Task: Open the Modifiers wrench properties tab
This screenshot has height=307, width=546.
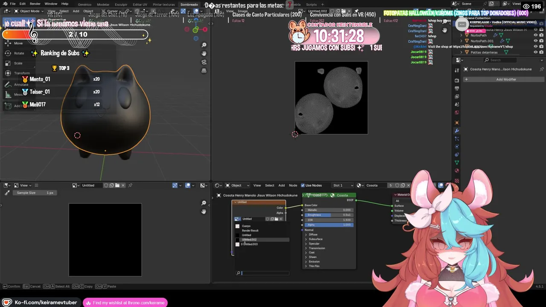Action: (457, 131)
